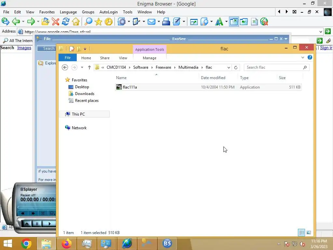Image resolution: width=333 pixels, height=250 pixels.
Task: Expand the Back button history arrow in browser
Action: [x=23, y=21]
